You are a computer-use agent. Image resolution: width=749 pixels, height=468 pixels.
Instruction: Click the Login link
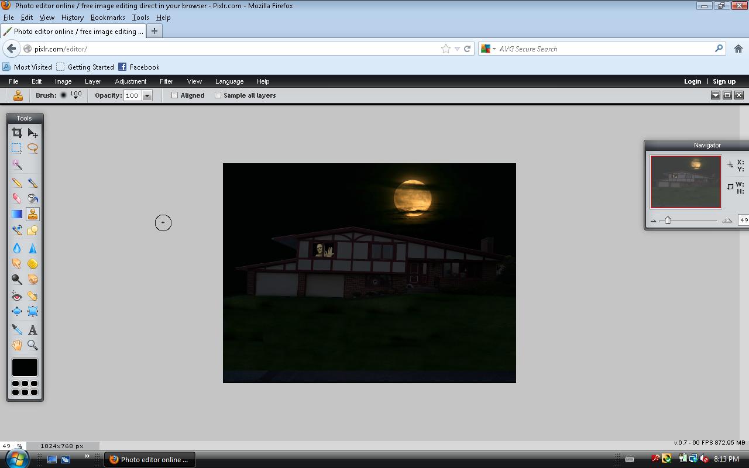click(x=692, y=81)
